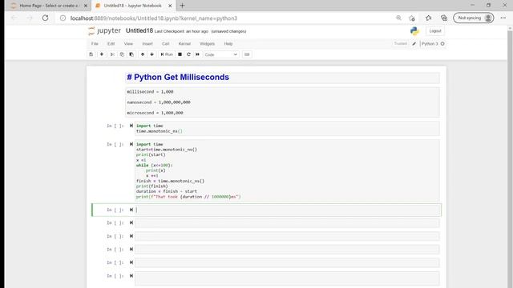Click the Python logo in the header

[x=414, y=31]
